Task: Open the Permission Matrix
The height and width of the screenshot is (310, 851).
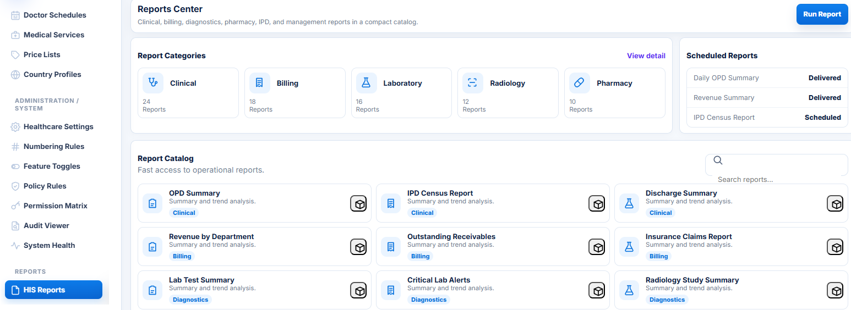Action: point(54,206)
